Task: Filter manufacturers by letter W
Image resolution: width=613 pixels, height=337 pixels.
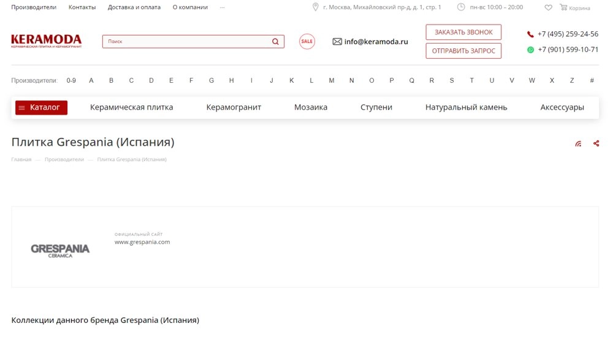Action: (x=531, y=80)
